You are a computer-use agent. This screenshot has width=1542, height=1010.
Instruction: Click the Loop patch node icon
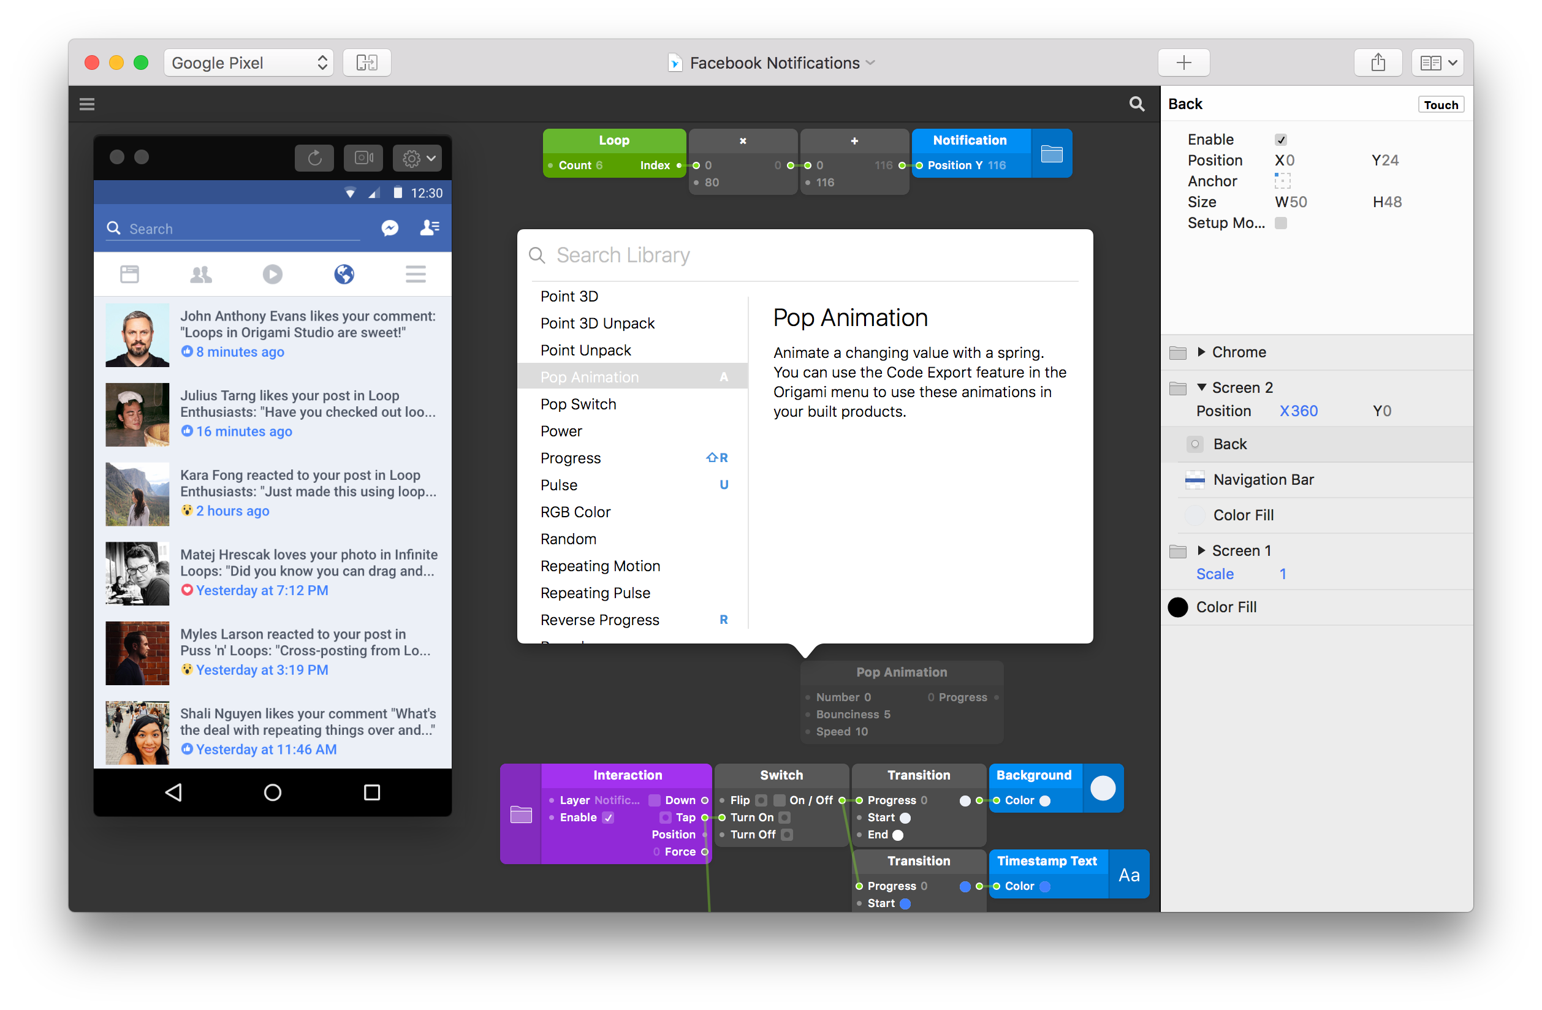(x=613, y=140)
